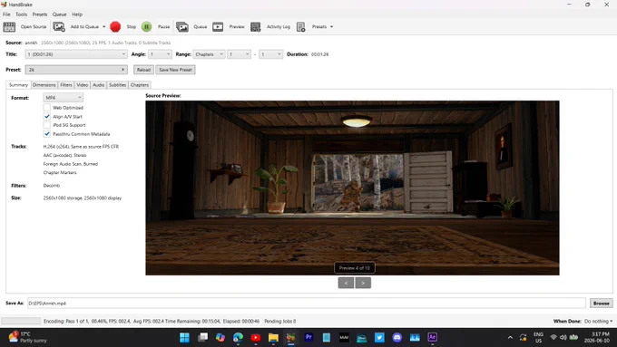
Task: Enable the Web Optimized checkbox
Action: tap(47, 107)
